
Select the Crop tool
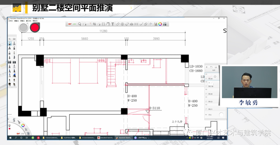(94, 24)
